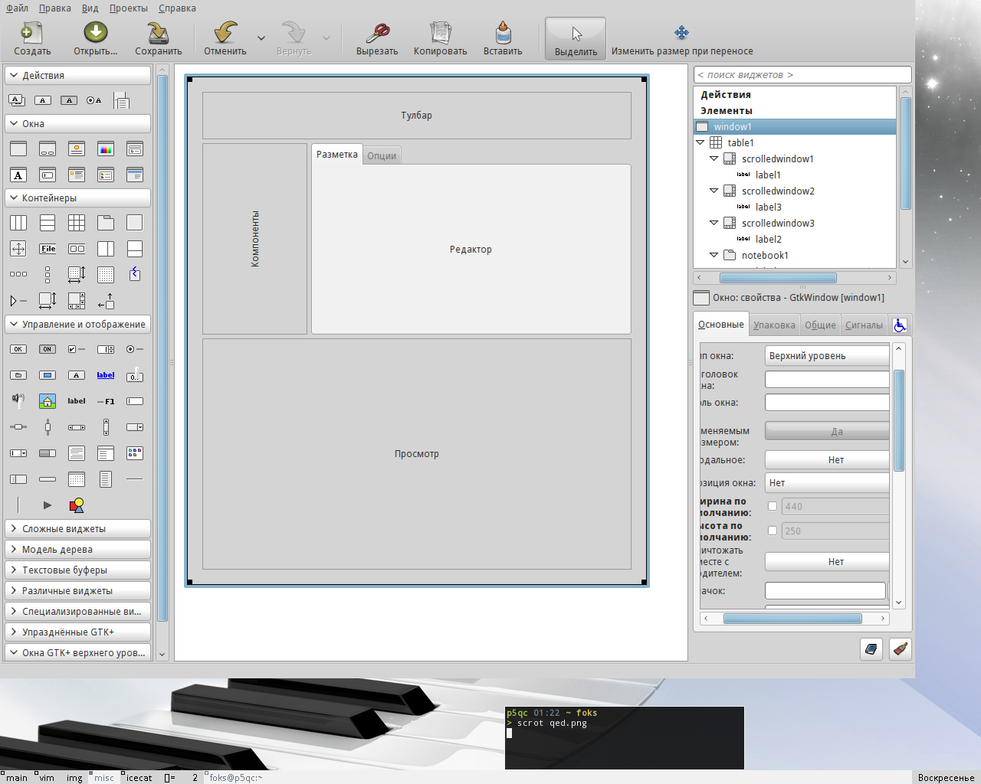Choose the Table container icon

(77, 223)
